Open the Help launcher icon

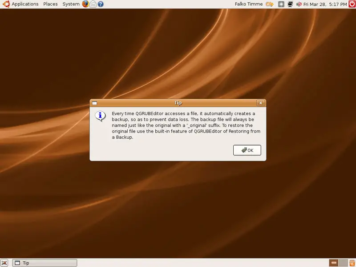[x=101, y=4]
